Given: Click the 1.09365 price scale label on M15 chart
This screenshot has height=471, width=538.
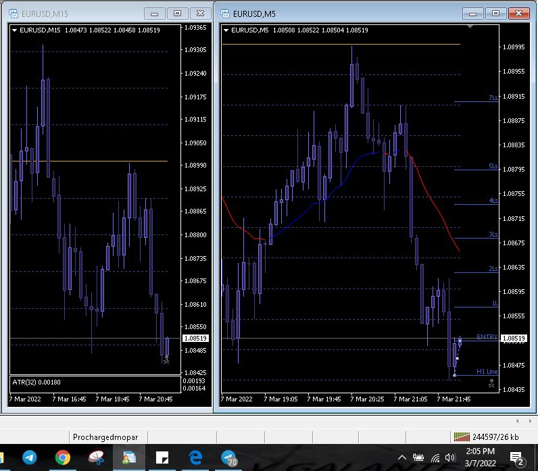Looking at the screenshot, I should (195, 28).
